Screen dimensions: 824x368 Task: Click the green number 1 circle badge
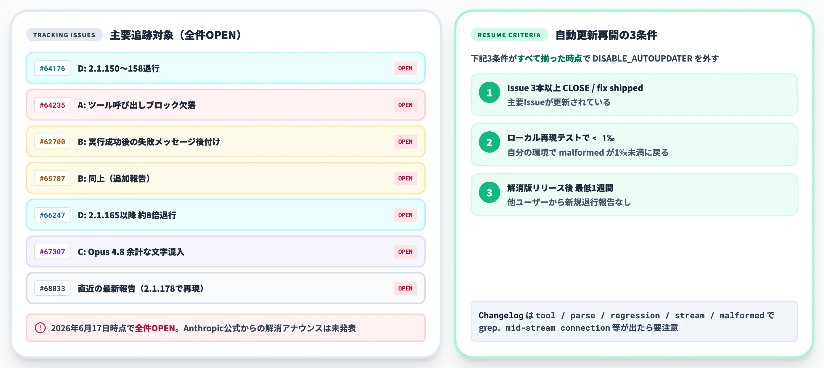click(x=489, y=92)
